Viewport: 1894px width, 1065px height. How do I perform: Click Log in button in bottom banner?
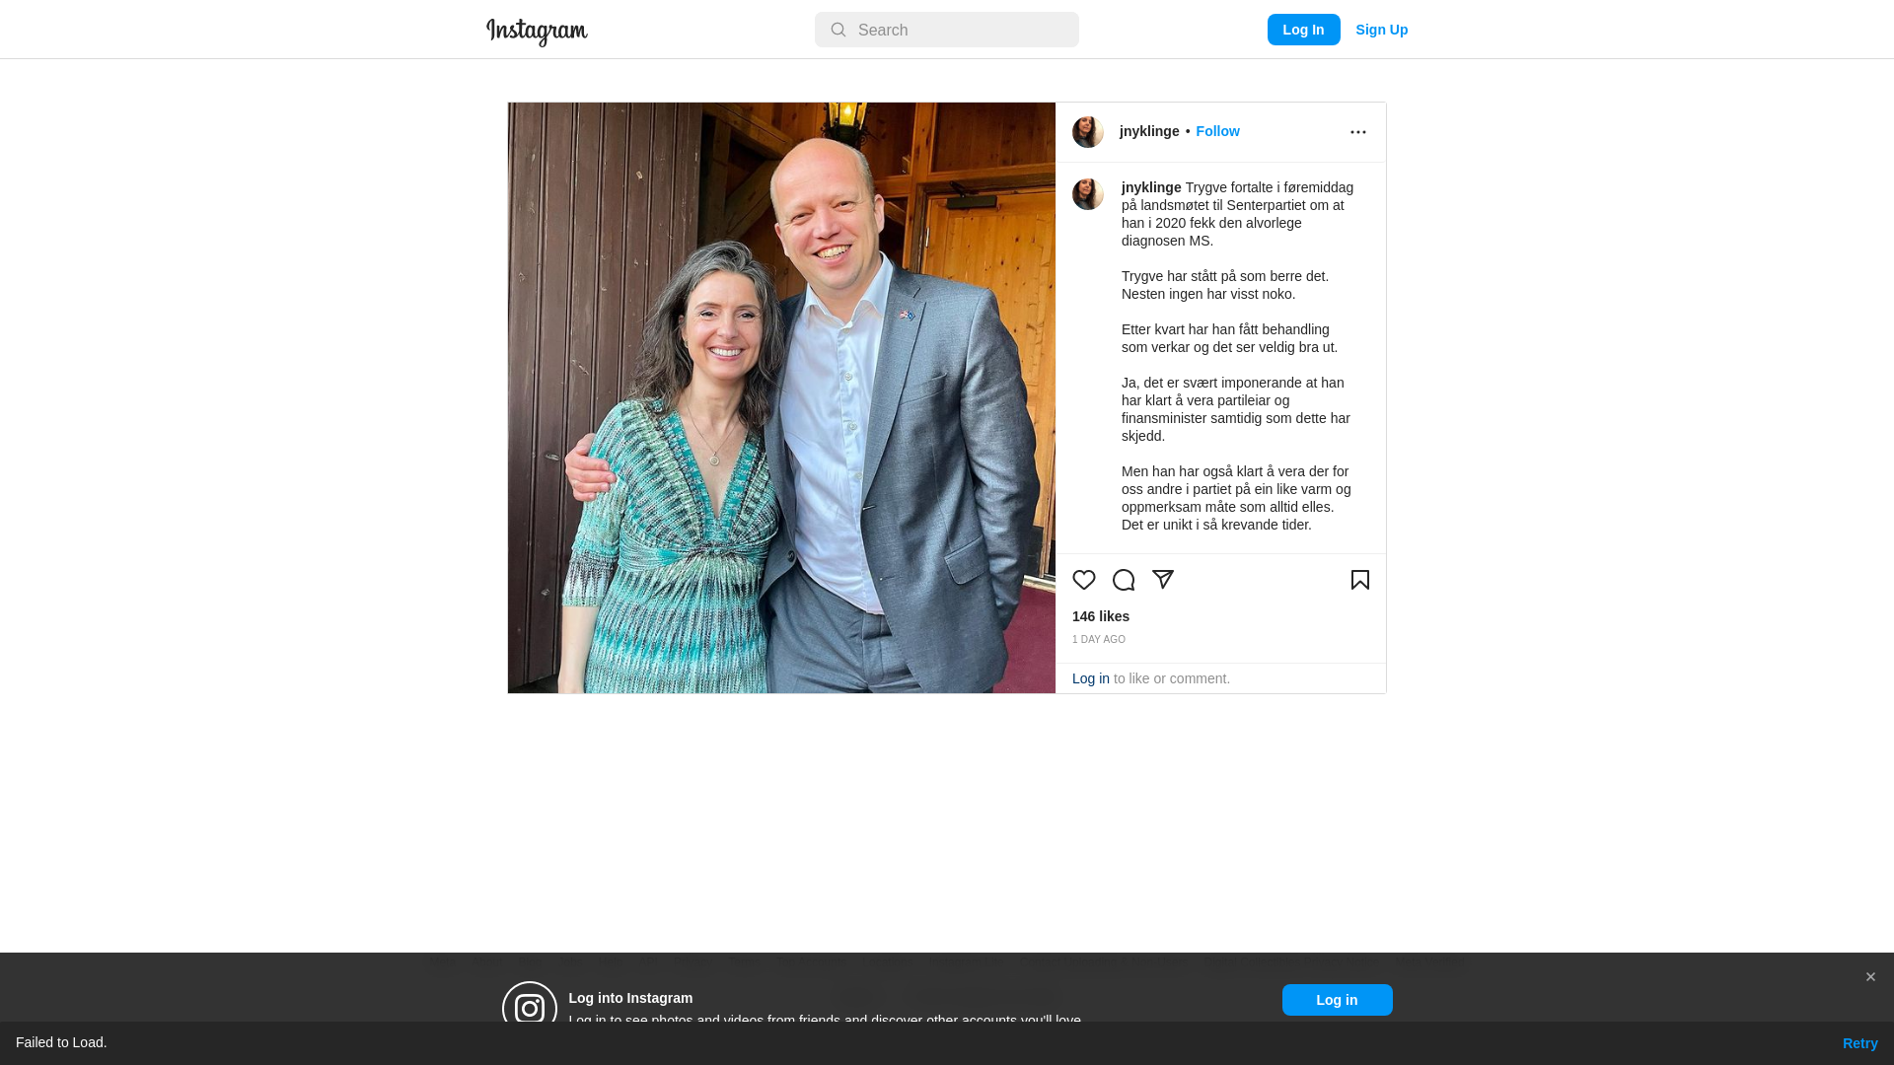(1338, 1000)
